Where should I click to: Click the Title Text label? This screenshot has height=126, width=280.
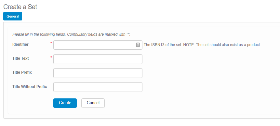(x=20, y=58)
